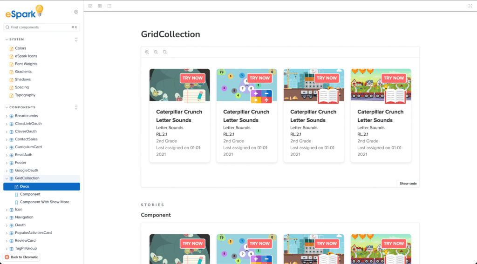Open the Colors docs page
Screen dimensions: 477x264
(x=20, y=48)
